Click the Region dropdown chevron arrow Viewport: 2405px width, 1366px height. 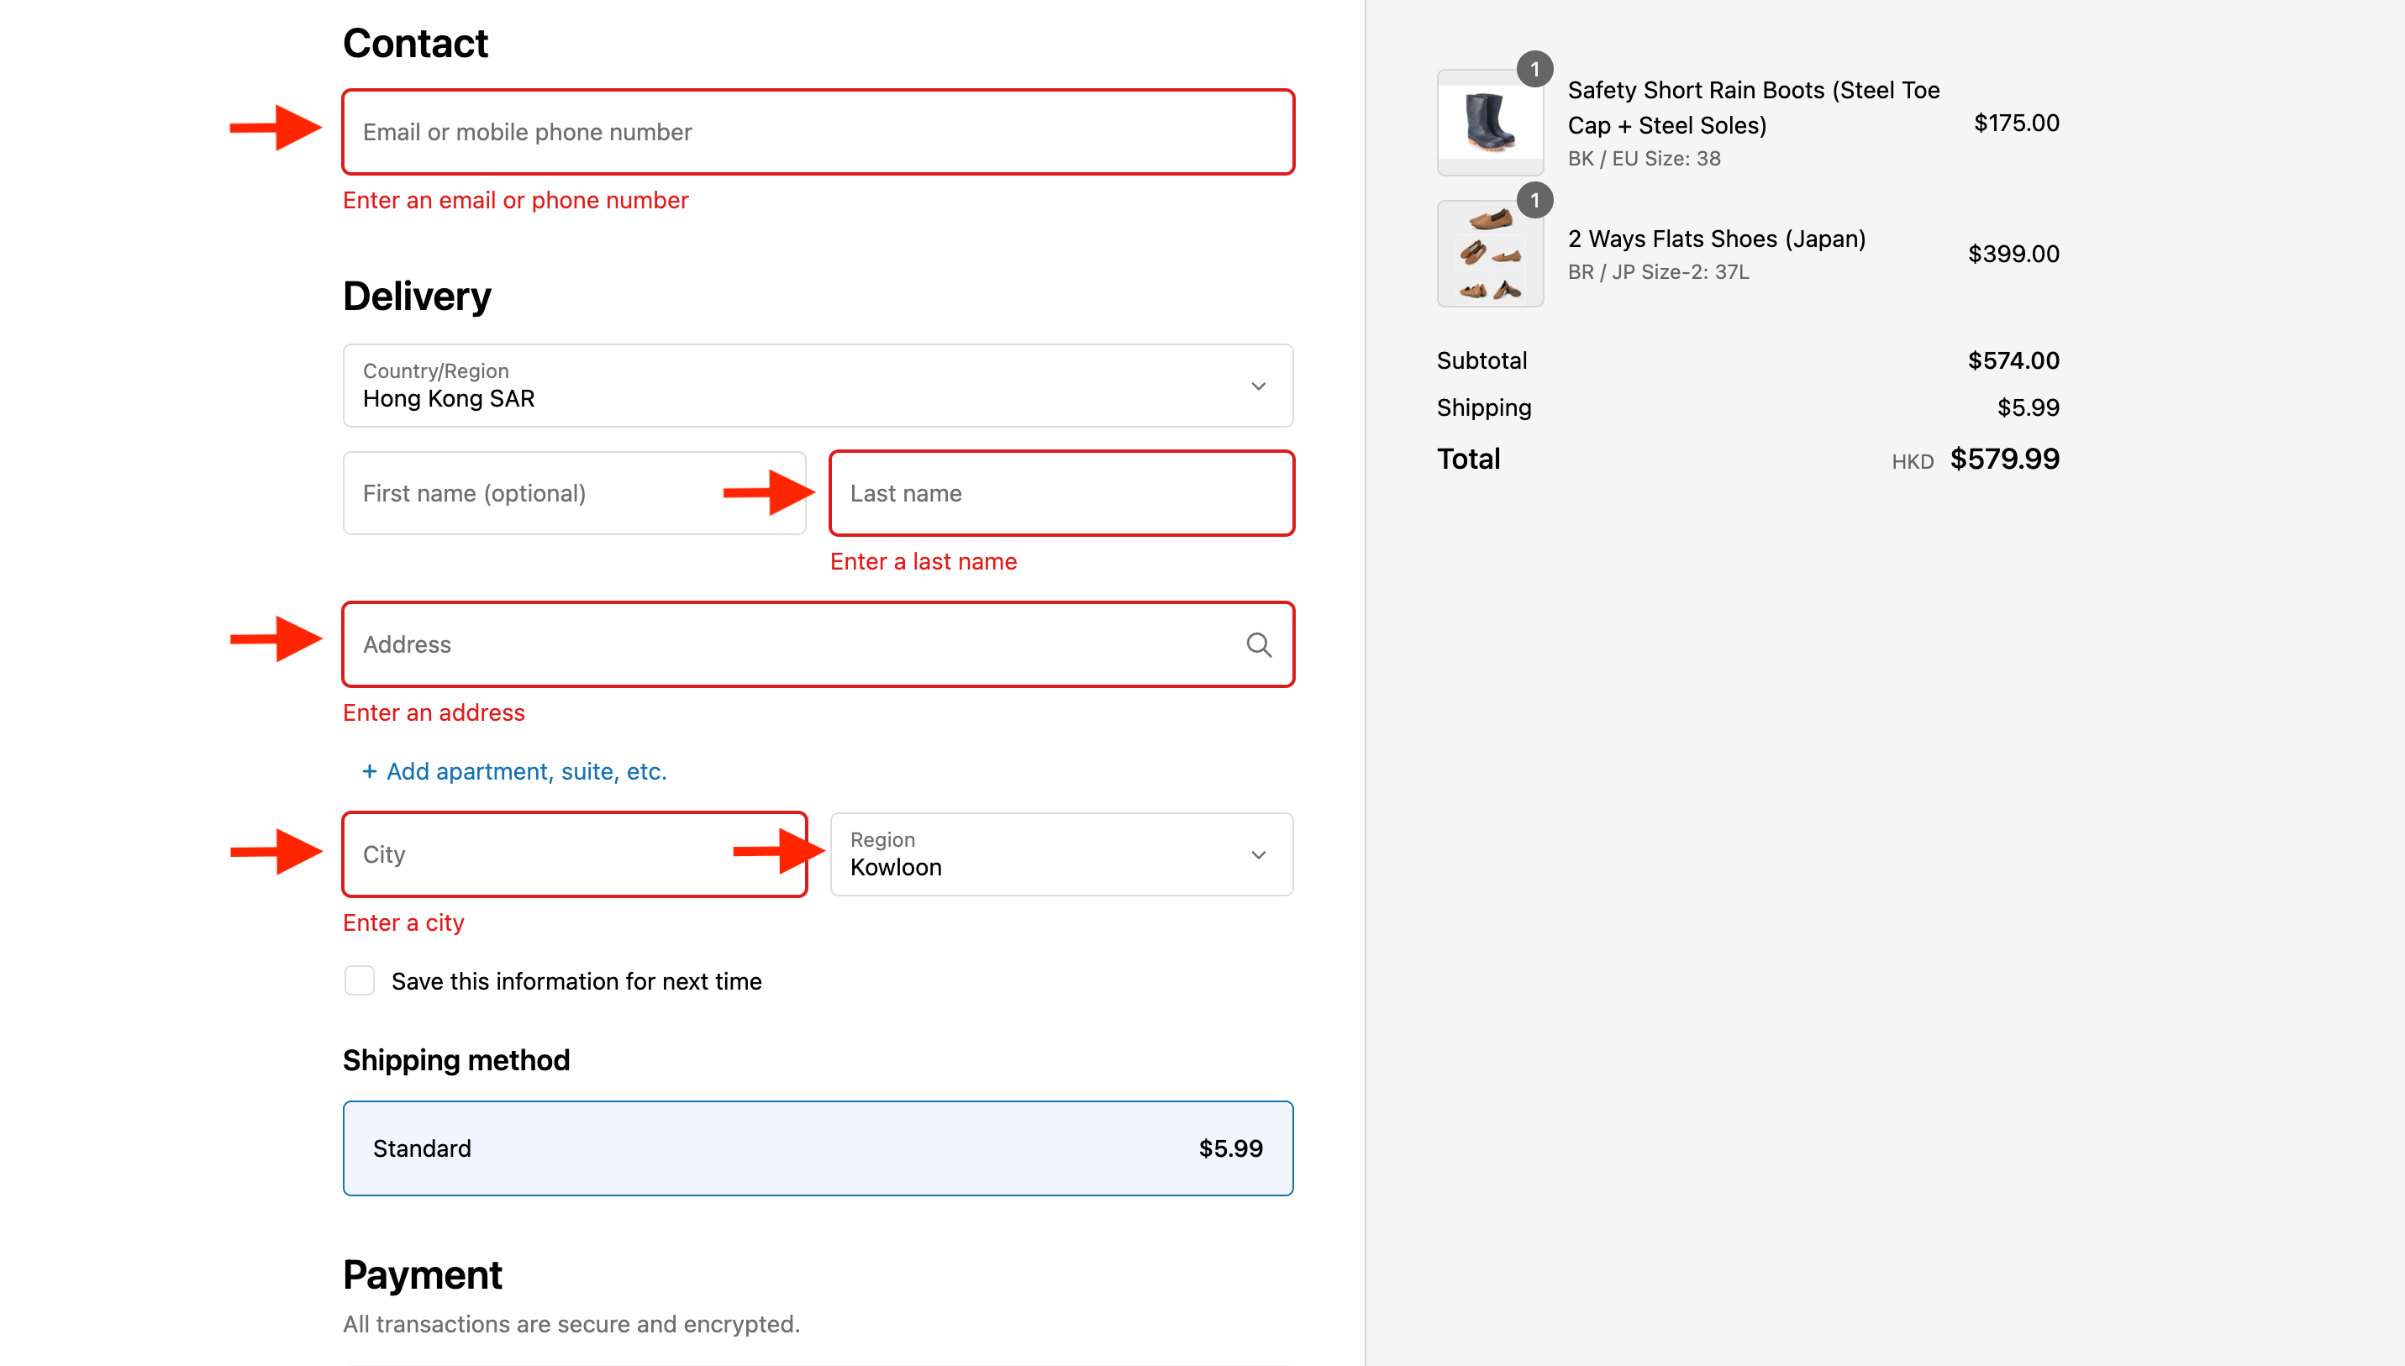[1258, 854]
